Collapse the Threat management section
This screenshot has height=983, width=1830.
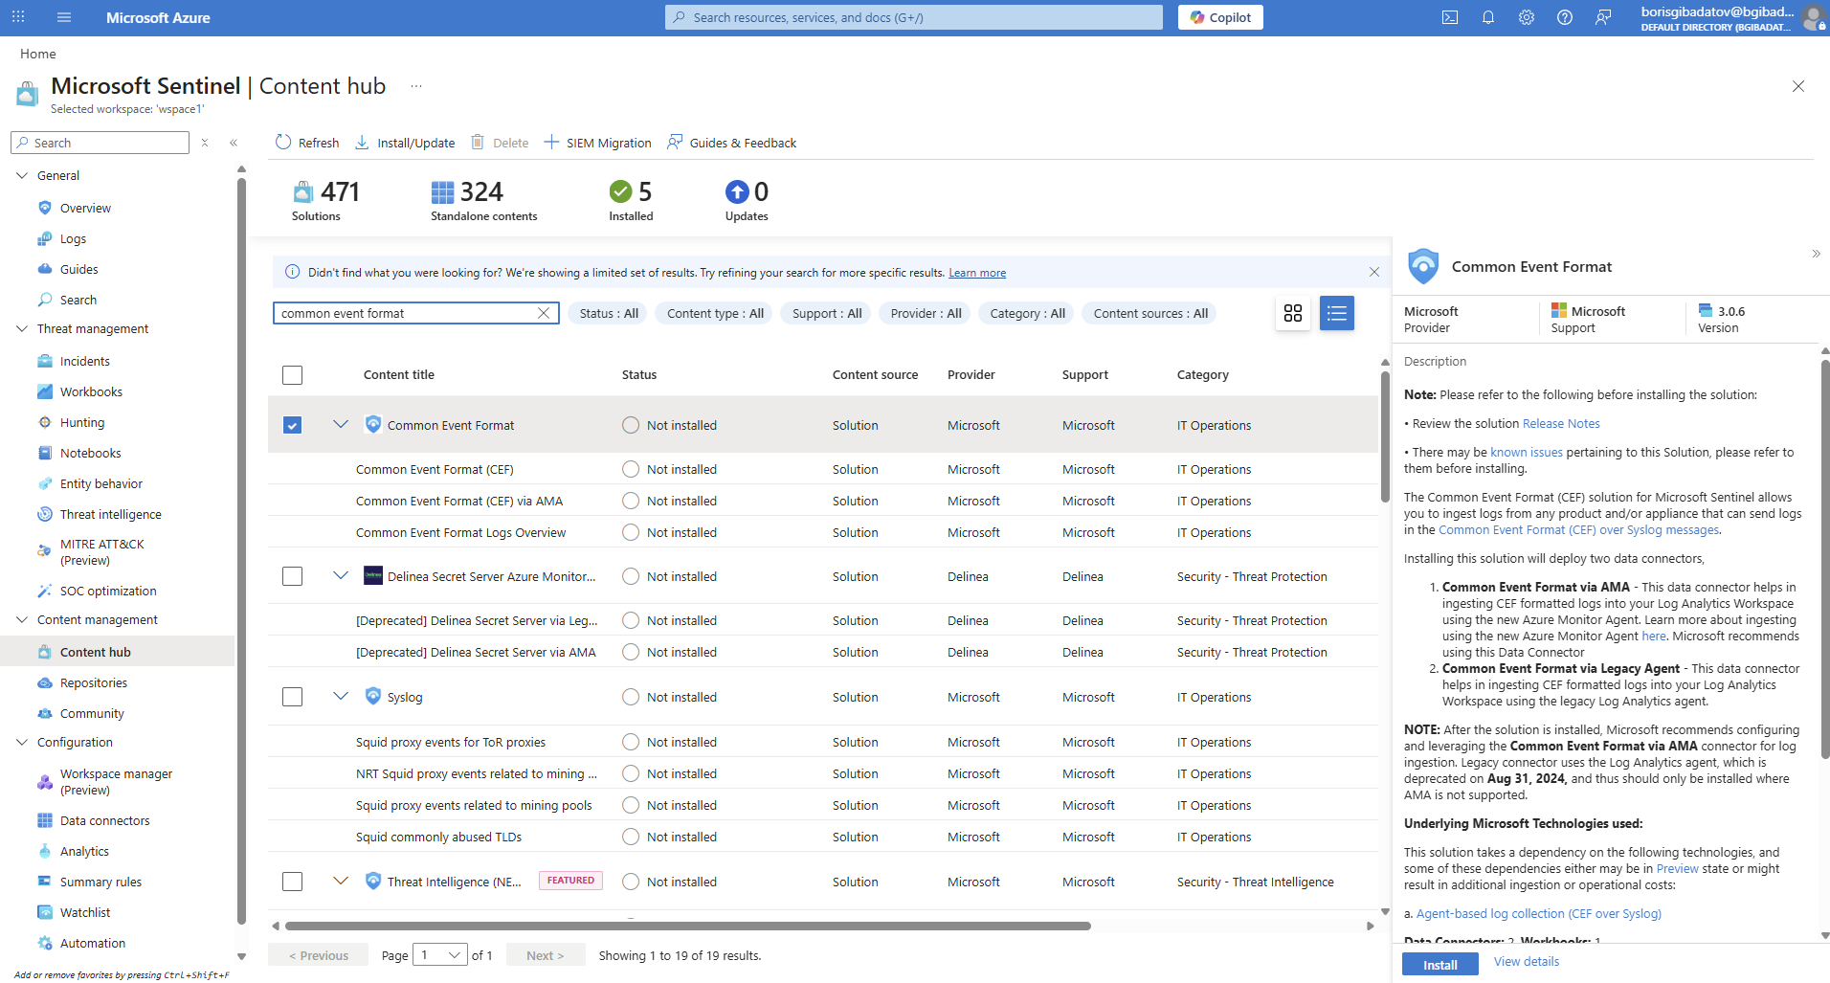tap(22, 328)
